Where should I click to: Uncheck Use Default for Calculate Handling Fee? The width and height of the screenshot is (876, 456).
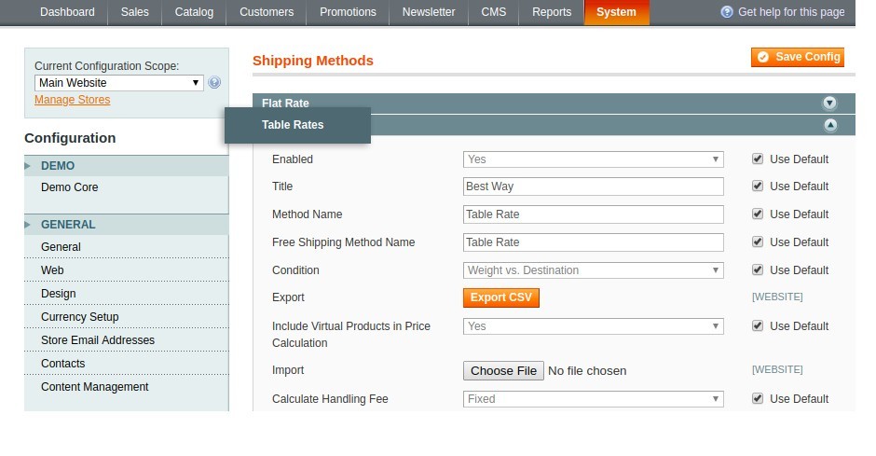point(758,398)
